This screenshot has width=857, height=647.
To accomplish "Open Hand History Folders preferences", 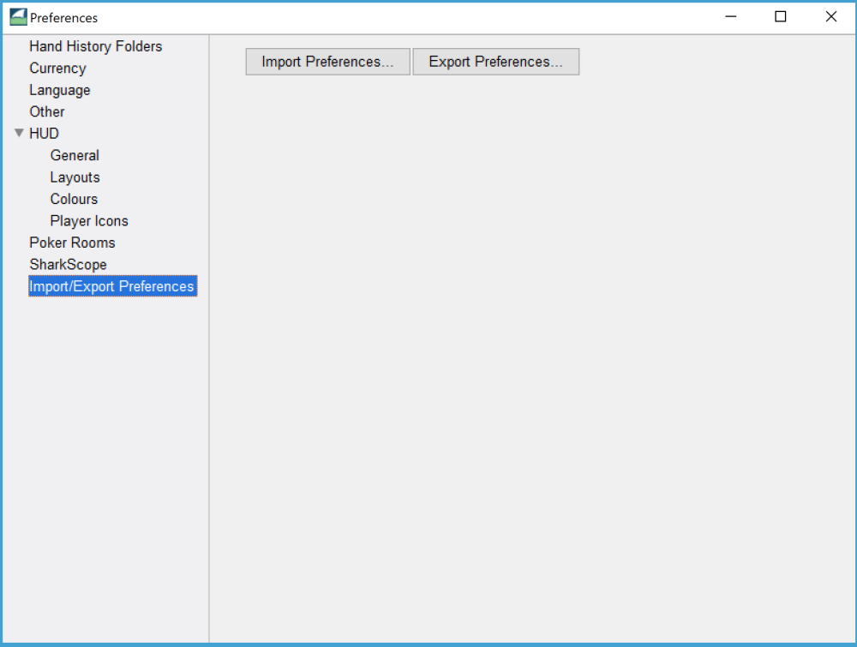I will click(95, 46).
